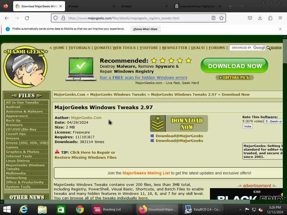
Task: Click the vertical page scrollbar
Action: 285,51
